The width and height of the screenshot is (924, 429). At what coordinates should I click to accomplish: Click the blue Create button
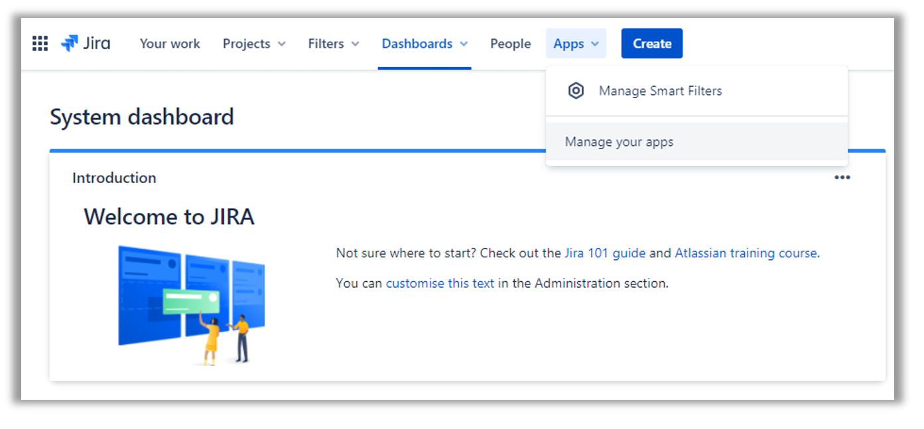652,44
